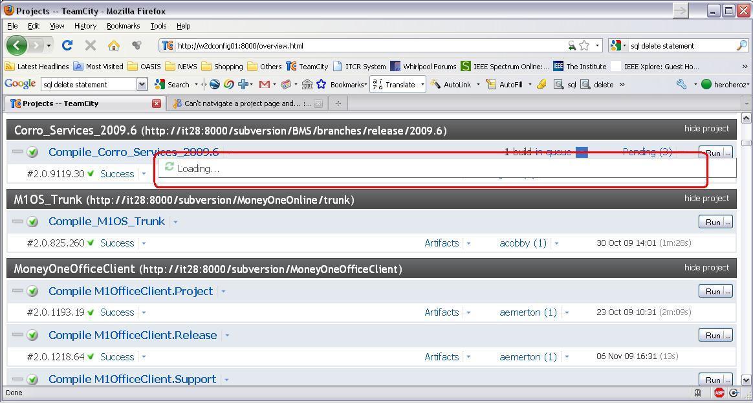Open the Edit menu

coord(34,26)
